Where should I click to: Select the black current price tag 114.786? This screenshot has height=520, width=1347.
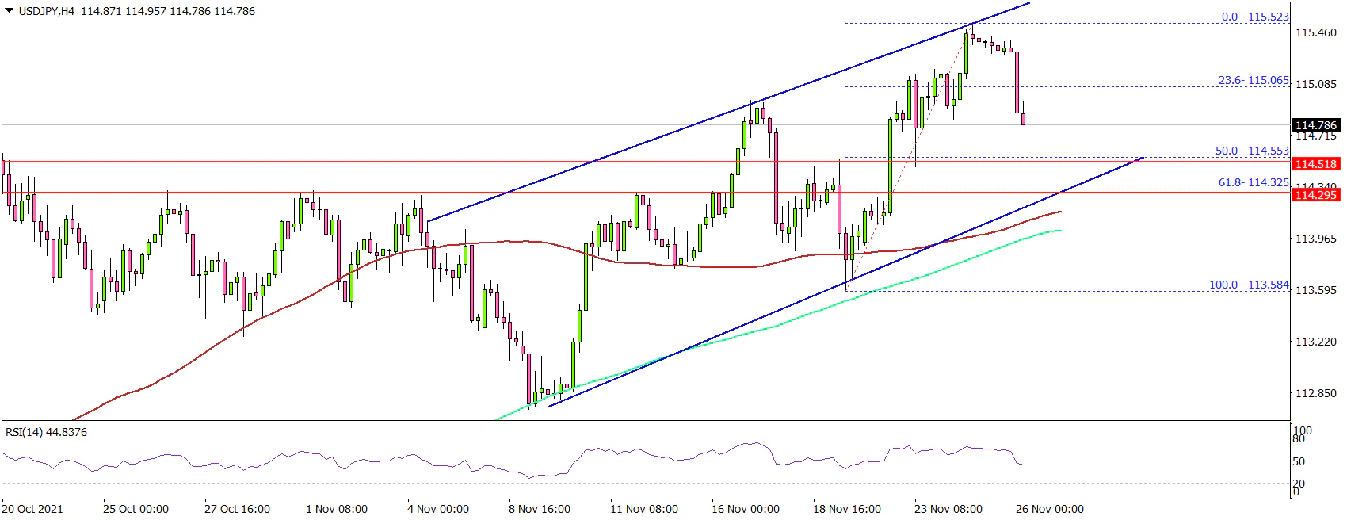click(1315, 125)
